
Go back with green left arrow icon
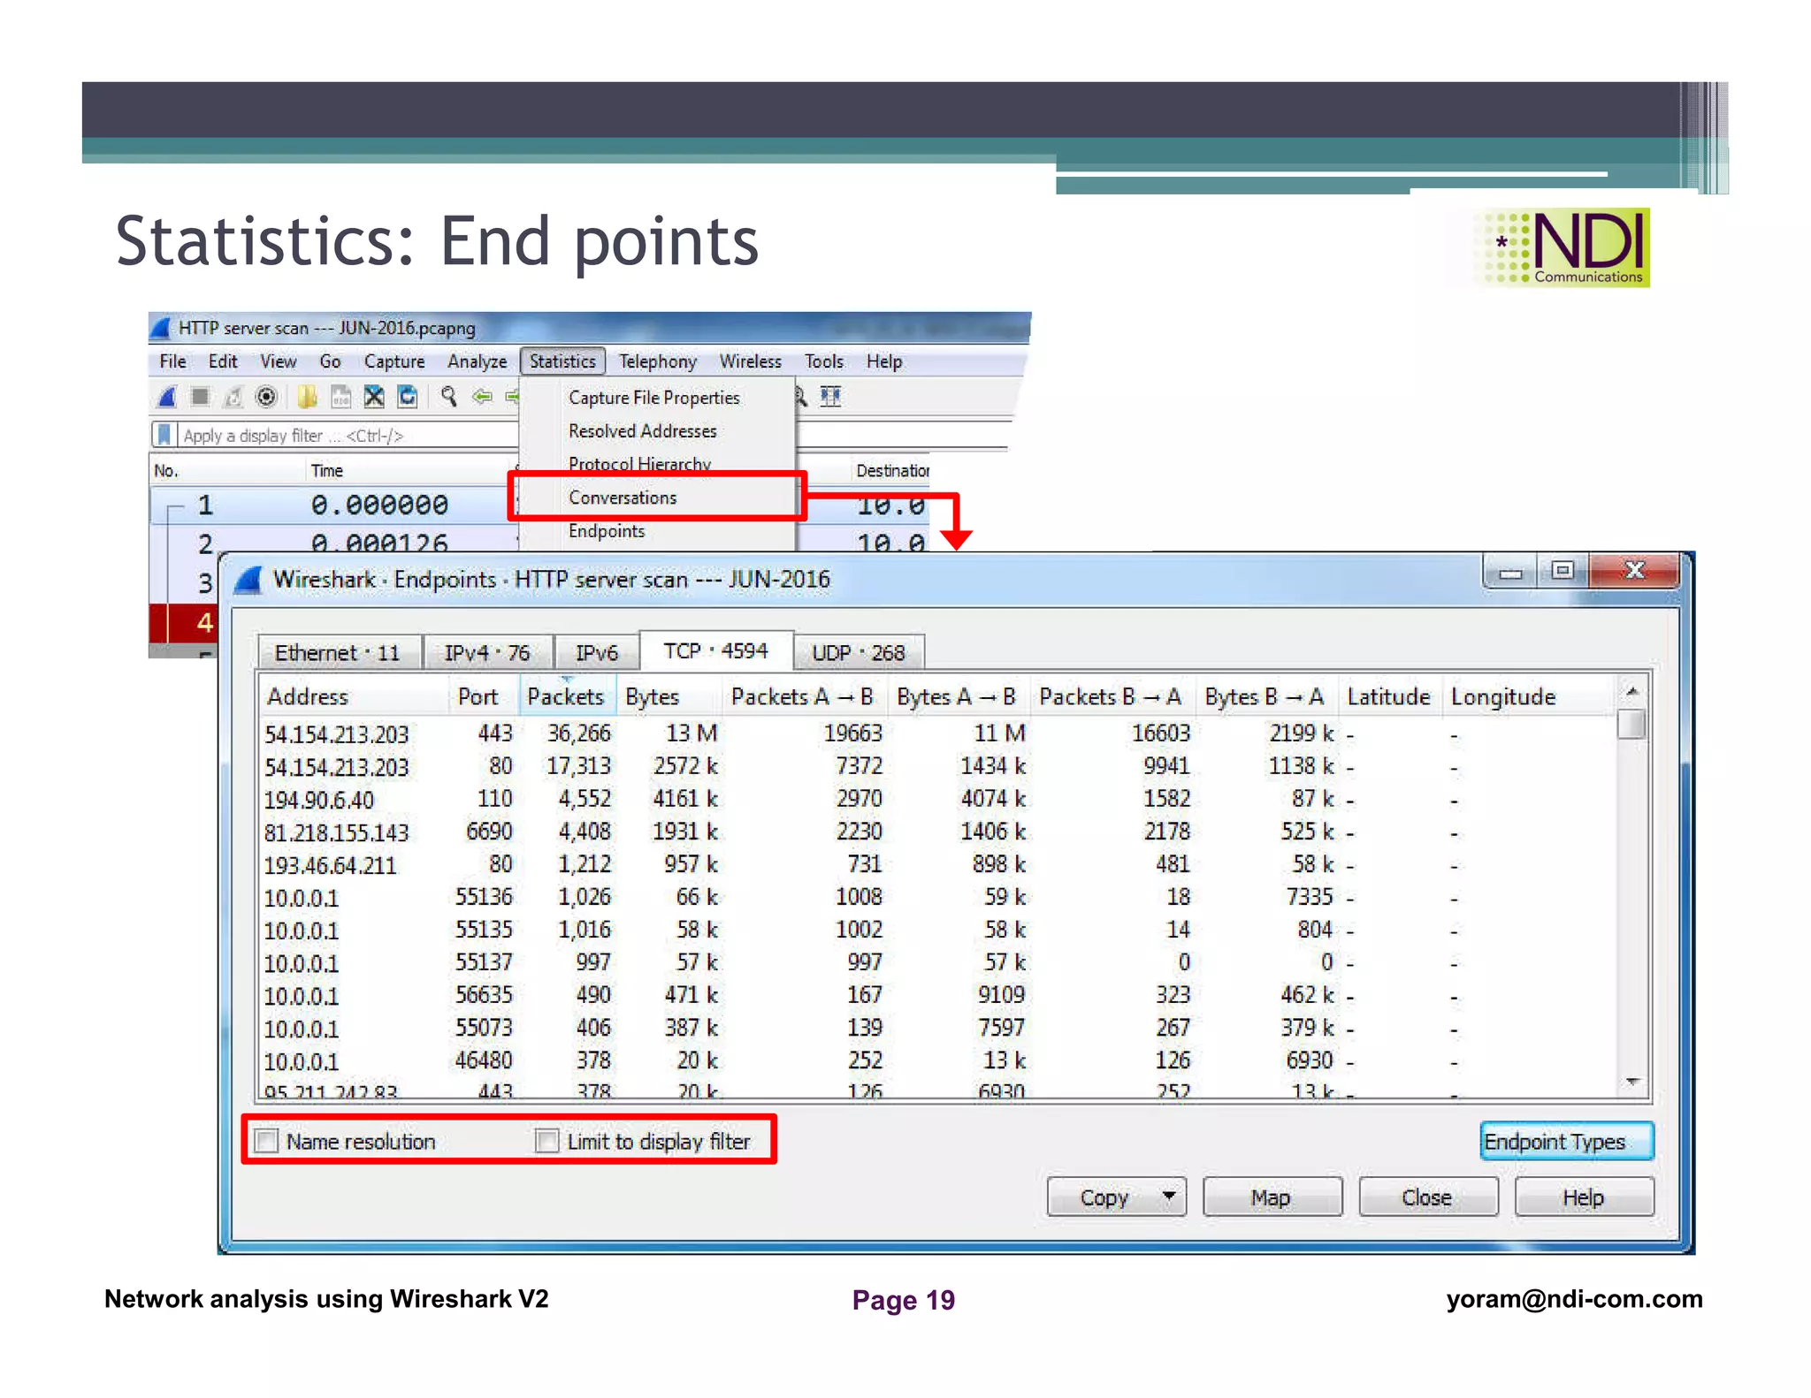[482, 397]
